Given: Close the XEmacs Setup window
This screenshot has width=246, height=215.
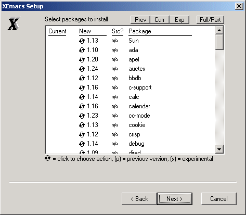Looking at the screenshot, I should 239,6.
